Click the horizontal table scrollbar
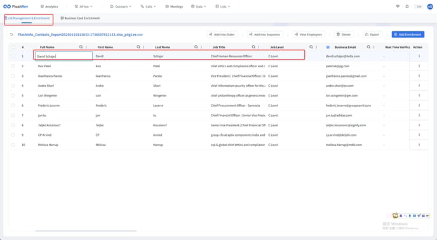Viewport: 437px width, 240px height. [x=86, y=231]
